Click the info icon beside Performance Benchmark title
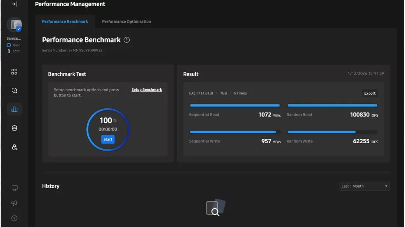The height and width of the screenshot is (227, 405). [127, 40]
